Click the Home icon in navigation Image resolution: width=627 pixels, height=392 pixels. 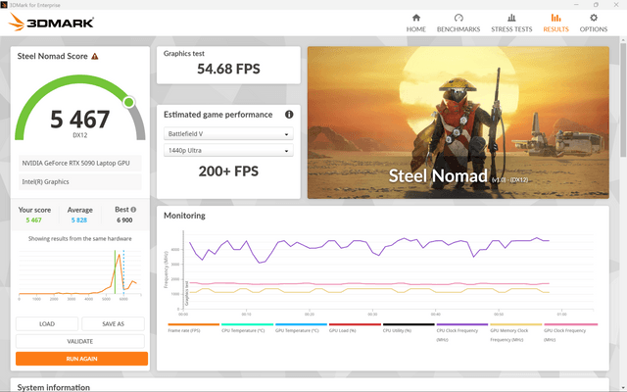pyautogui.click(x=415, y=18)
